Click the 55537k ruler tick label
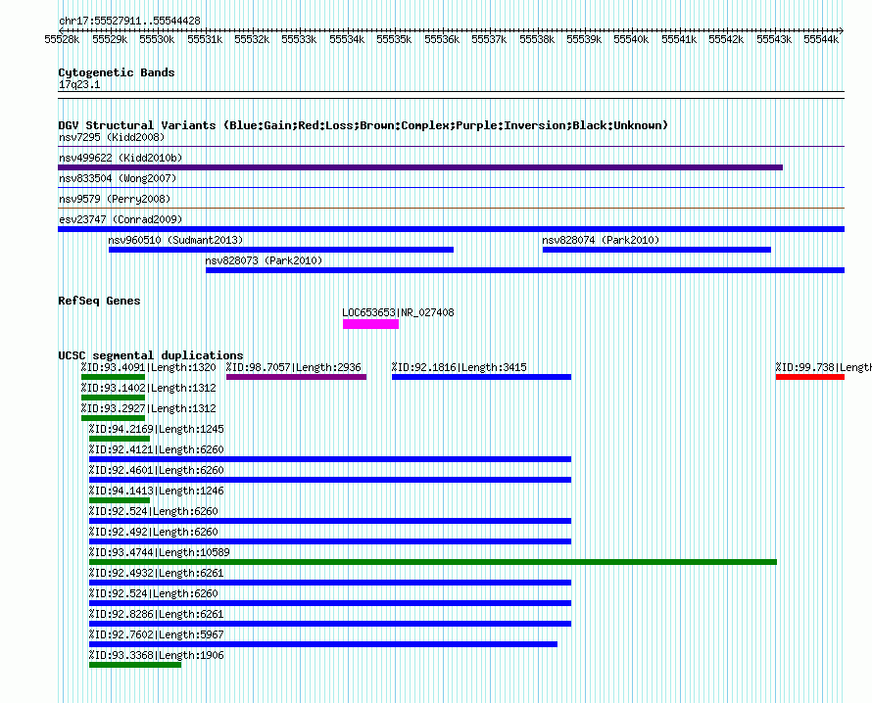The height and width of the screenshot is (703, 872). coord(489,39)
